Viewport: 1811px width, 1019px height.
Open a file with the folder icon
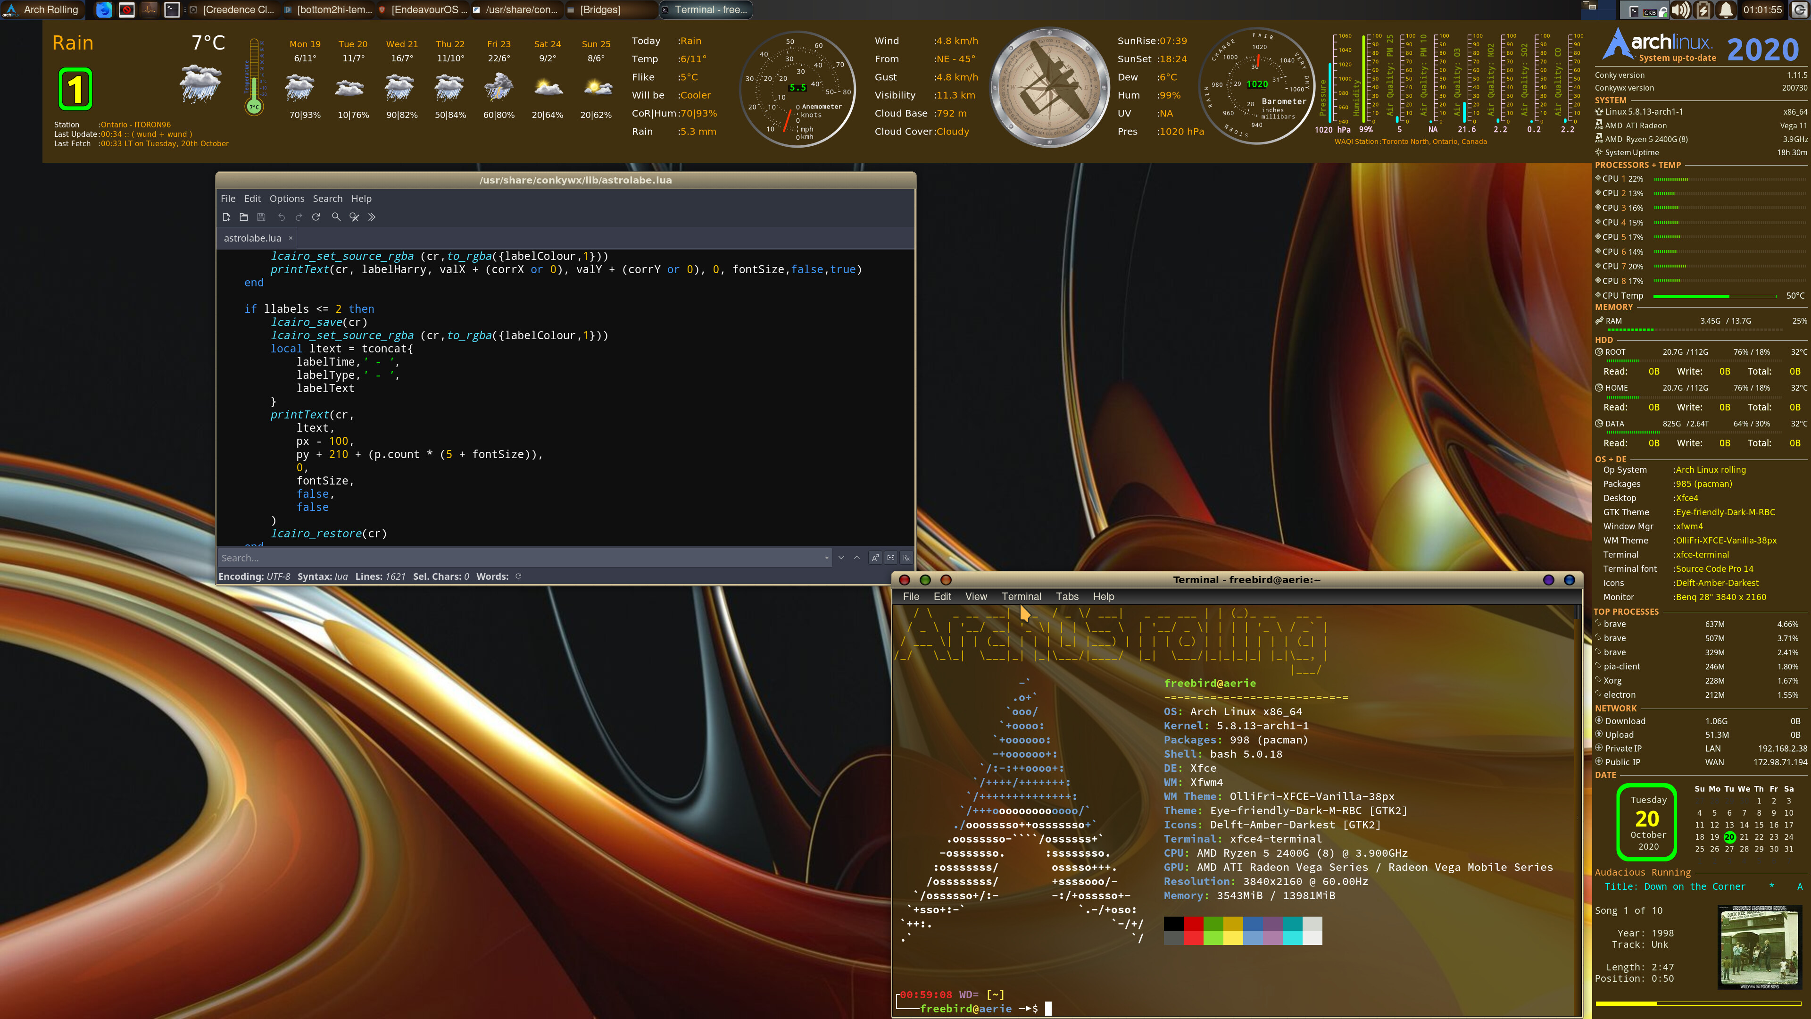pos(244,217)
